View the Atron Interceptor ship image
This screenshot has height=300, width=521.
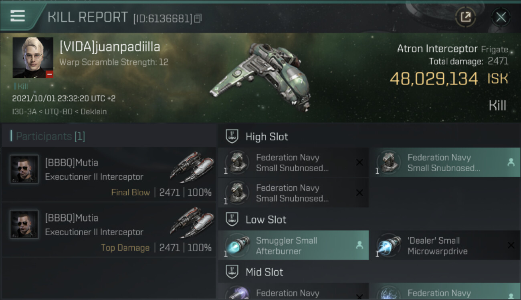260,75
